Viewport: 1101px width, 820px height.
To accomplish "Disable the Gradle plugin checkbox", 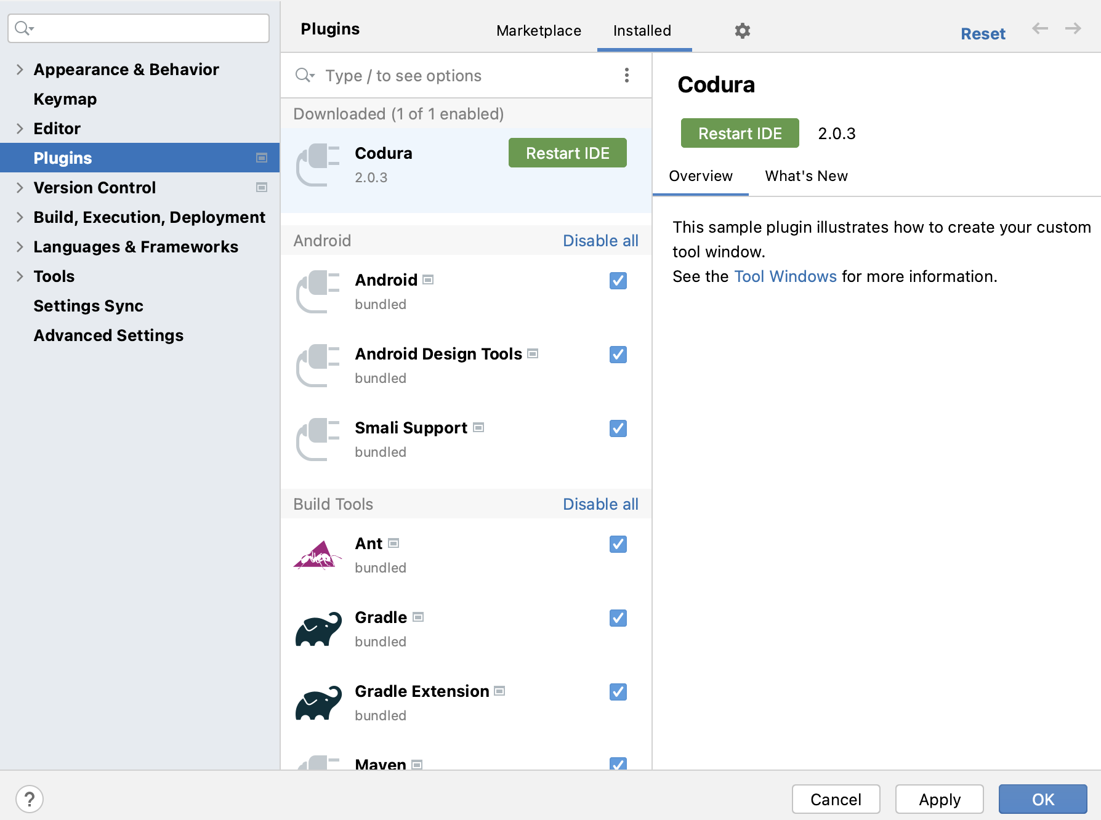I will pos(618,618).
